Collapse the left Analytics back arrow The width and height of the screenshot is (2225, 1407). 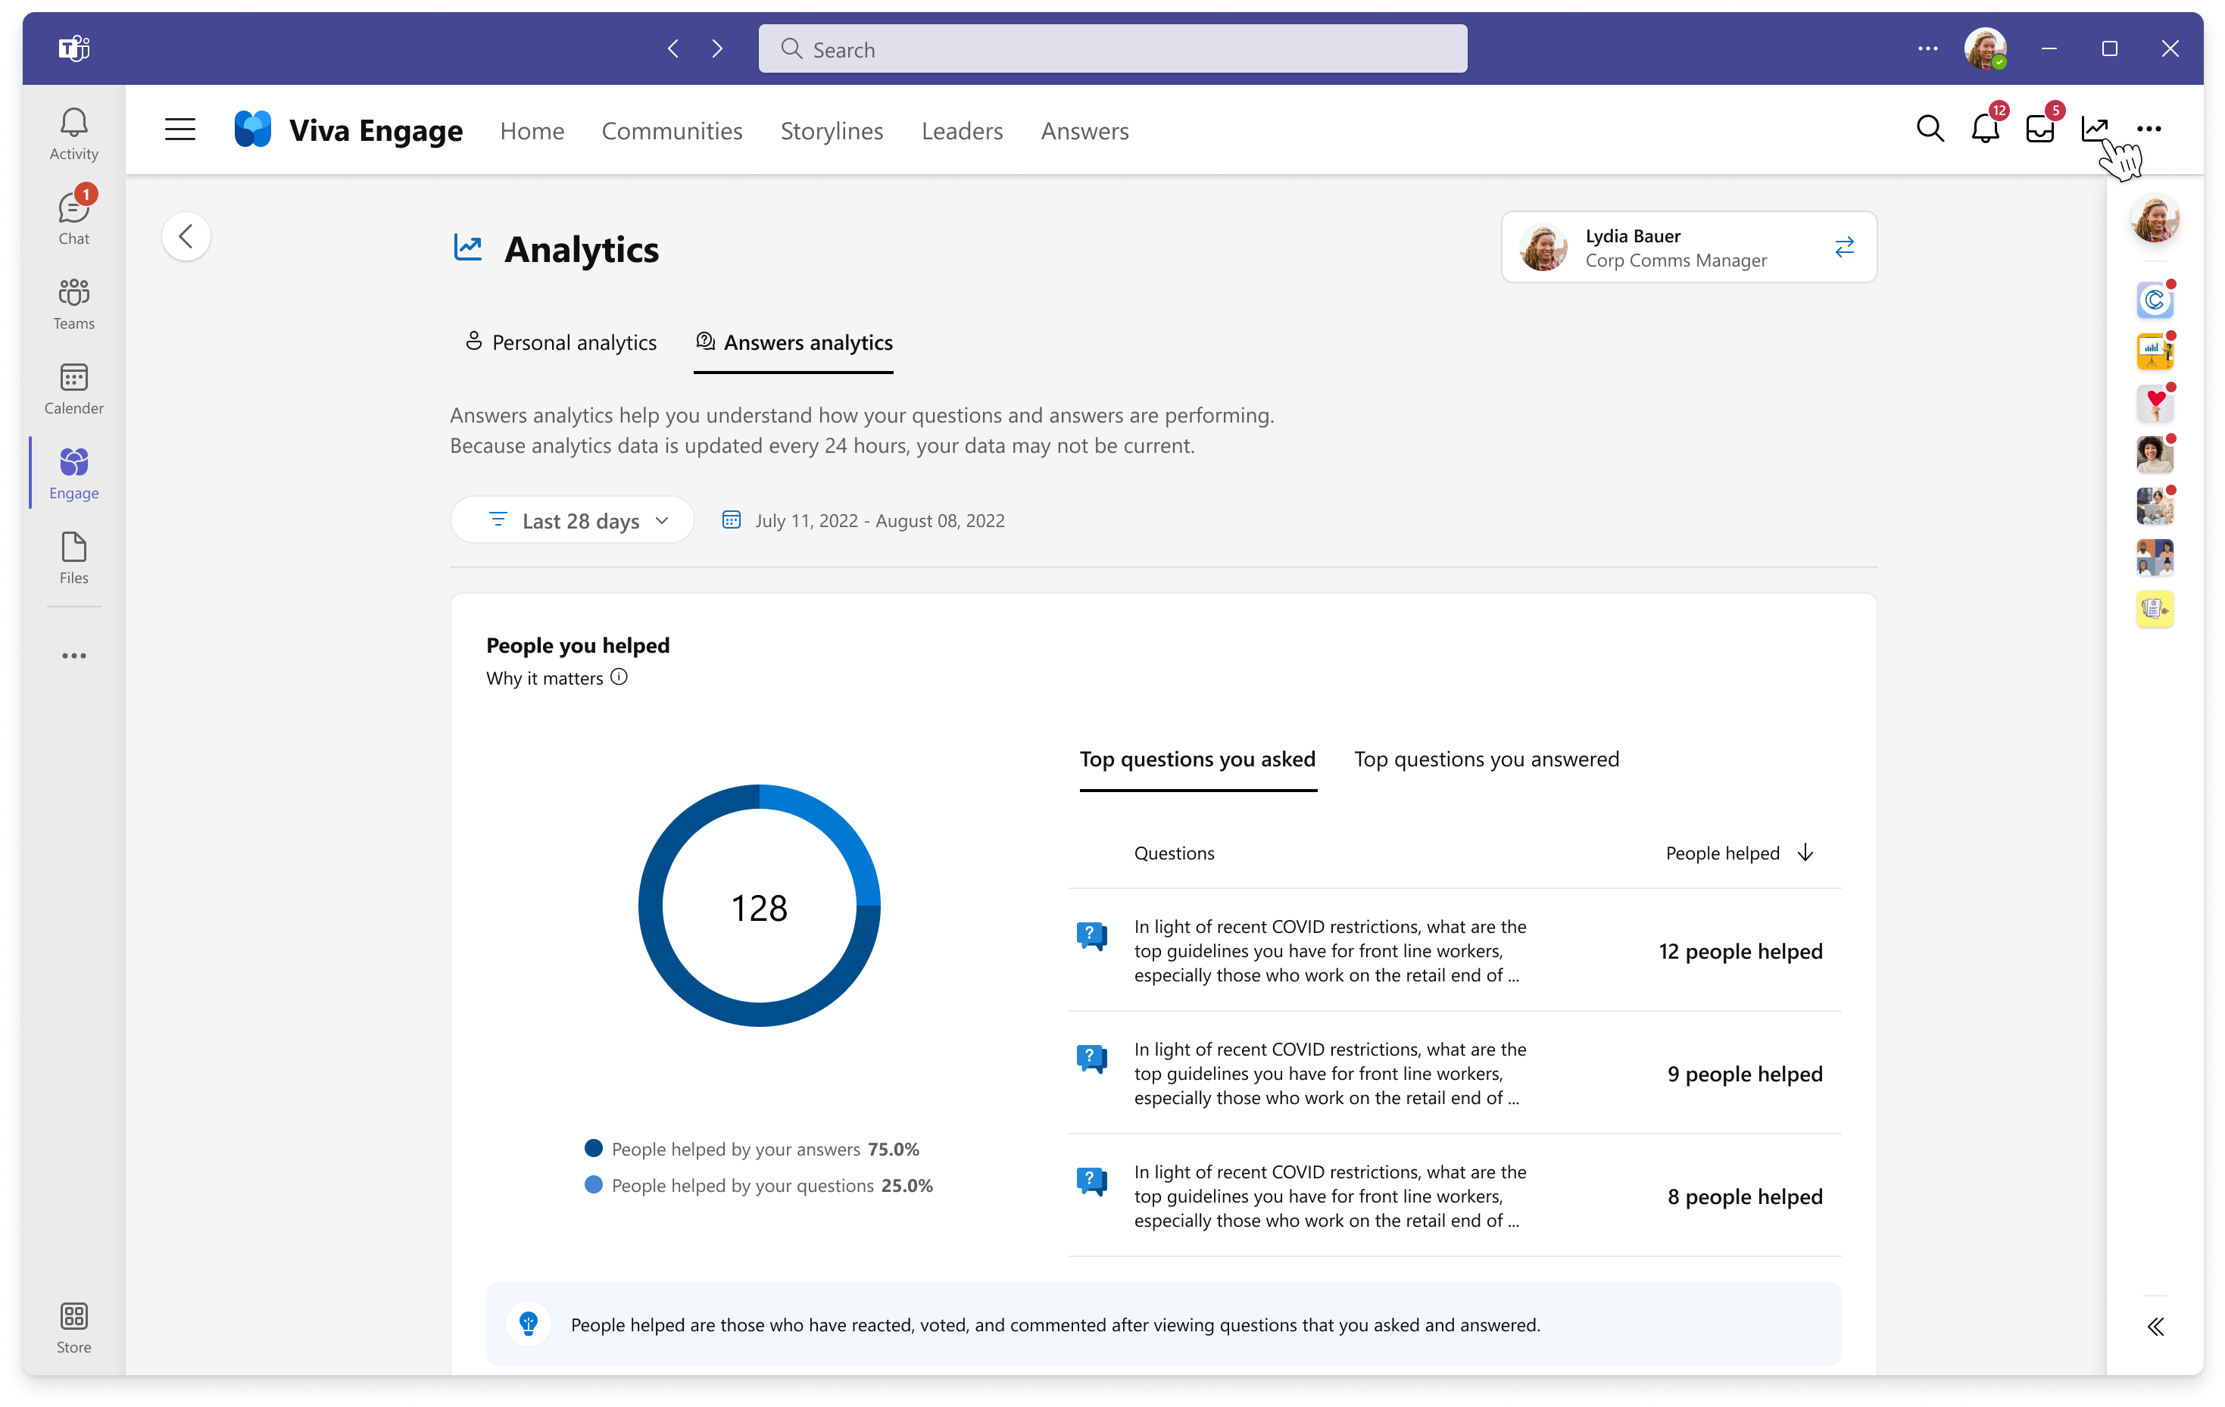coord(186,237)
